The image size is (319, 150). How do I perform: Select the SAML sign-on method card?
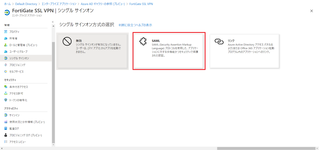click(x=169, y=51)
